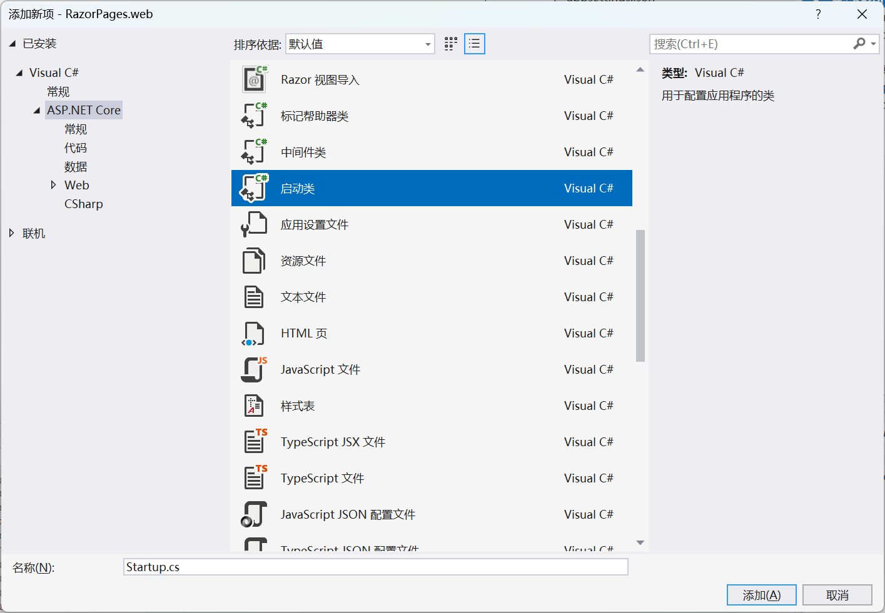Select the 资源文件 item text
The height and width of the screenshot is (613, 885).
303,261
